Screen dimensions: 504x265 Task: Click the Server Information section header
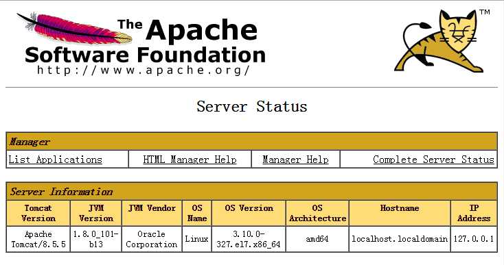click(252, 191)
